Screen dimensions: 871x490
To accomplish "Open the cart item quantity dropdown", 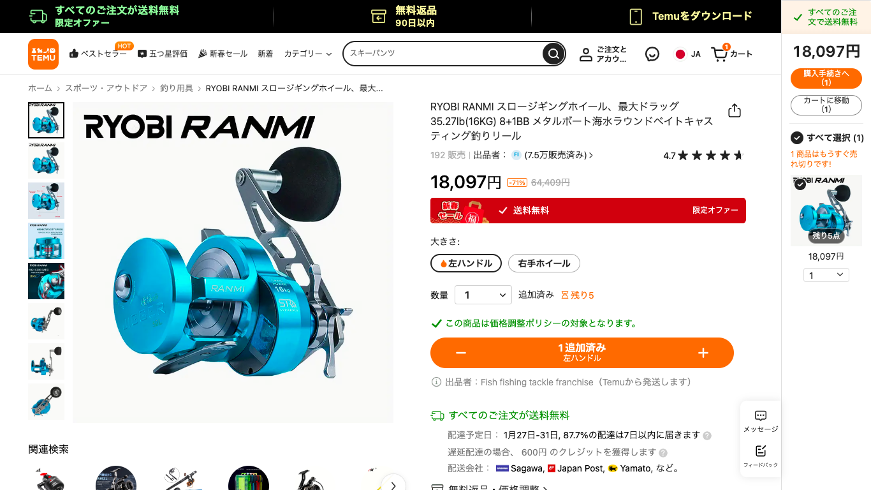I will pos(826,275).
